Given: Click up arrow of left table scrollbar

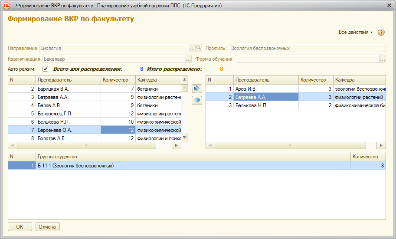Looking at the screenshot, I should [185, 79].
